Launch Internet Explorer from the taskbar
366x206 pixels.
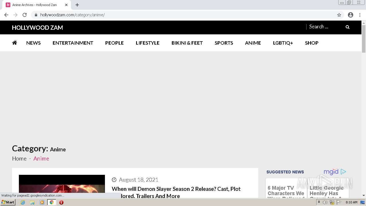point(23,202)
